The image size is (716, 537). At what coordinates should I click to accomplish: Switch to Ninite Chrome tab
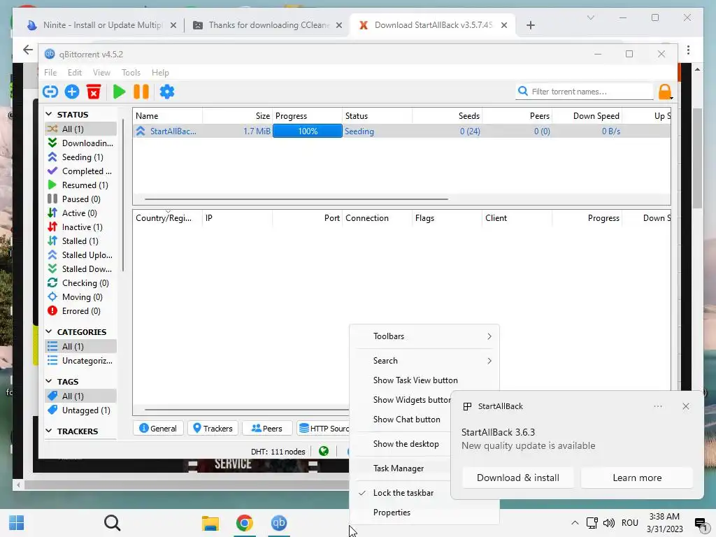tap(101, 25)
